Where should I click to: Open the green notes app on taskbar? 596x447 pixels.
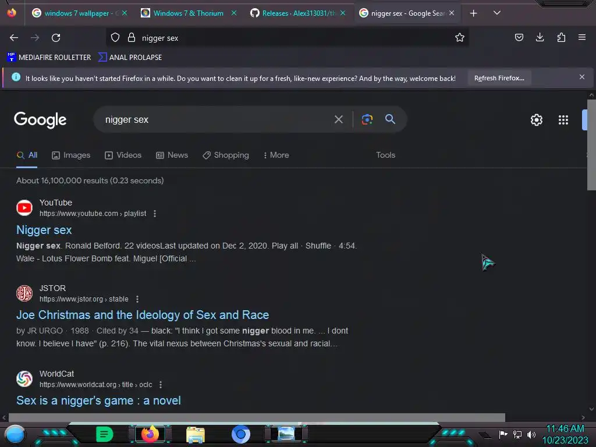[104, 434]
